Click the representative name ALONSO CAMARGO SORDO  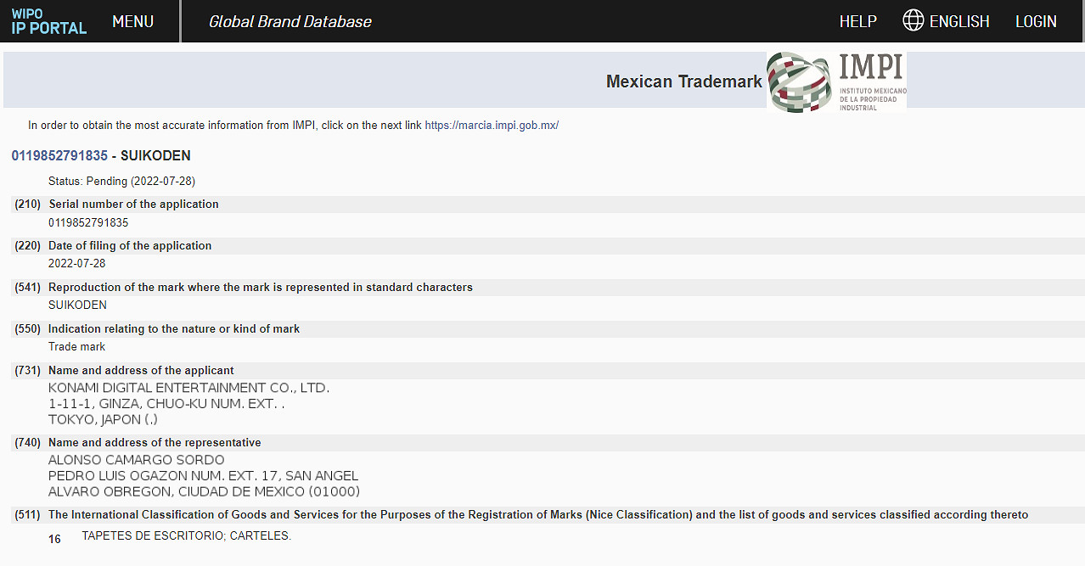pyautogui.click(x=136, y=460)
